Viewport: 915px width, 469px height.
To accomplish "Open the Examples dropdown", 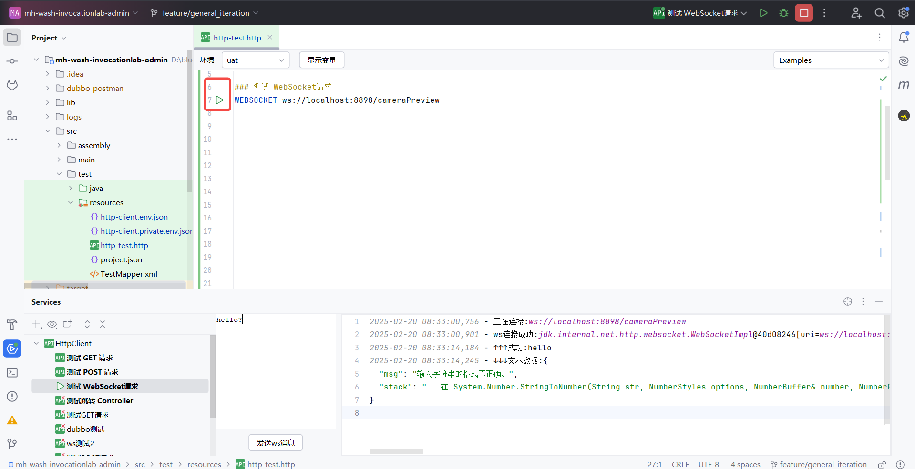I will (x=831, y=60).
